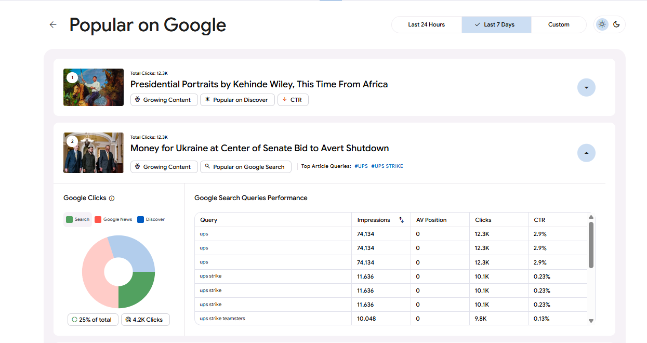Click the queries table scrollbar thumb
The image size is (647, 343).
click(591, 245)
